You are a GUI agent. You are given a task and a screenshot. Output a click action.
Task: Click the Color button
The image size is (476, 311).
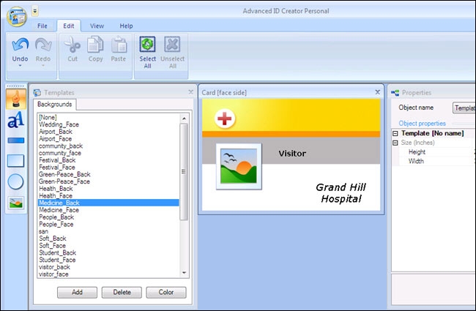click(166, 292)
